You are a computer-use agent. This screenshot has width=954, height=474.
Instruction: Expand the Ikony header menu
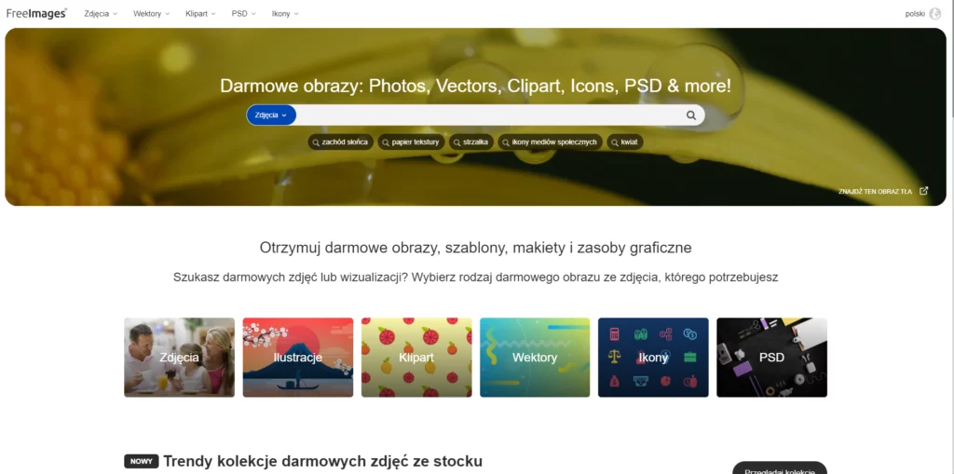coord(285,13)
